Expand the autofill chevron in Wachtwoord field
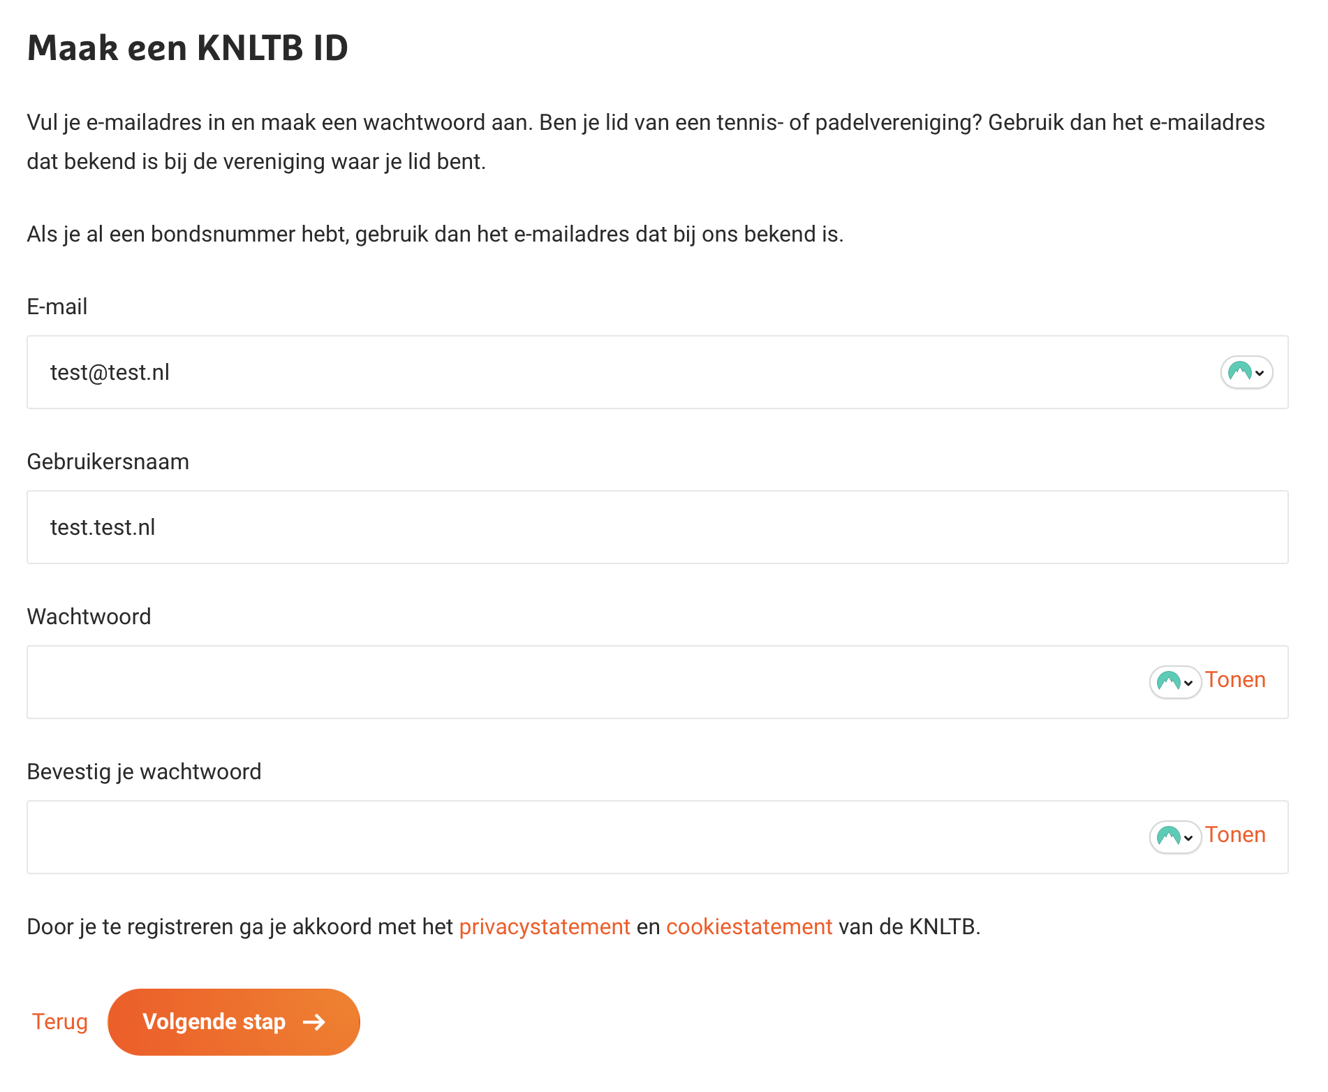Screen dimensions: 1328x1092 pyautogui.click(x=1188, y=683)
